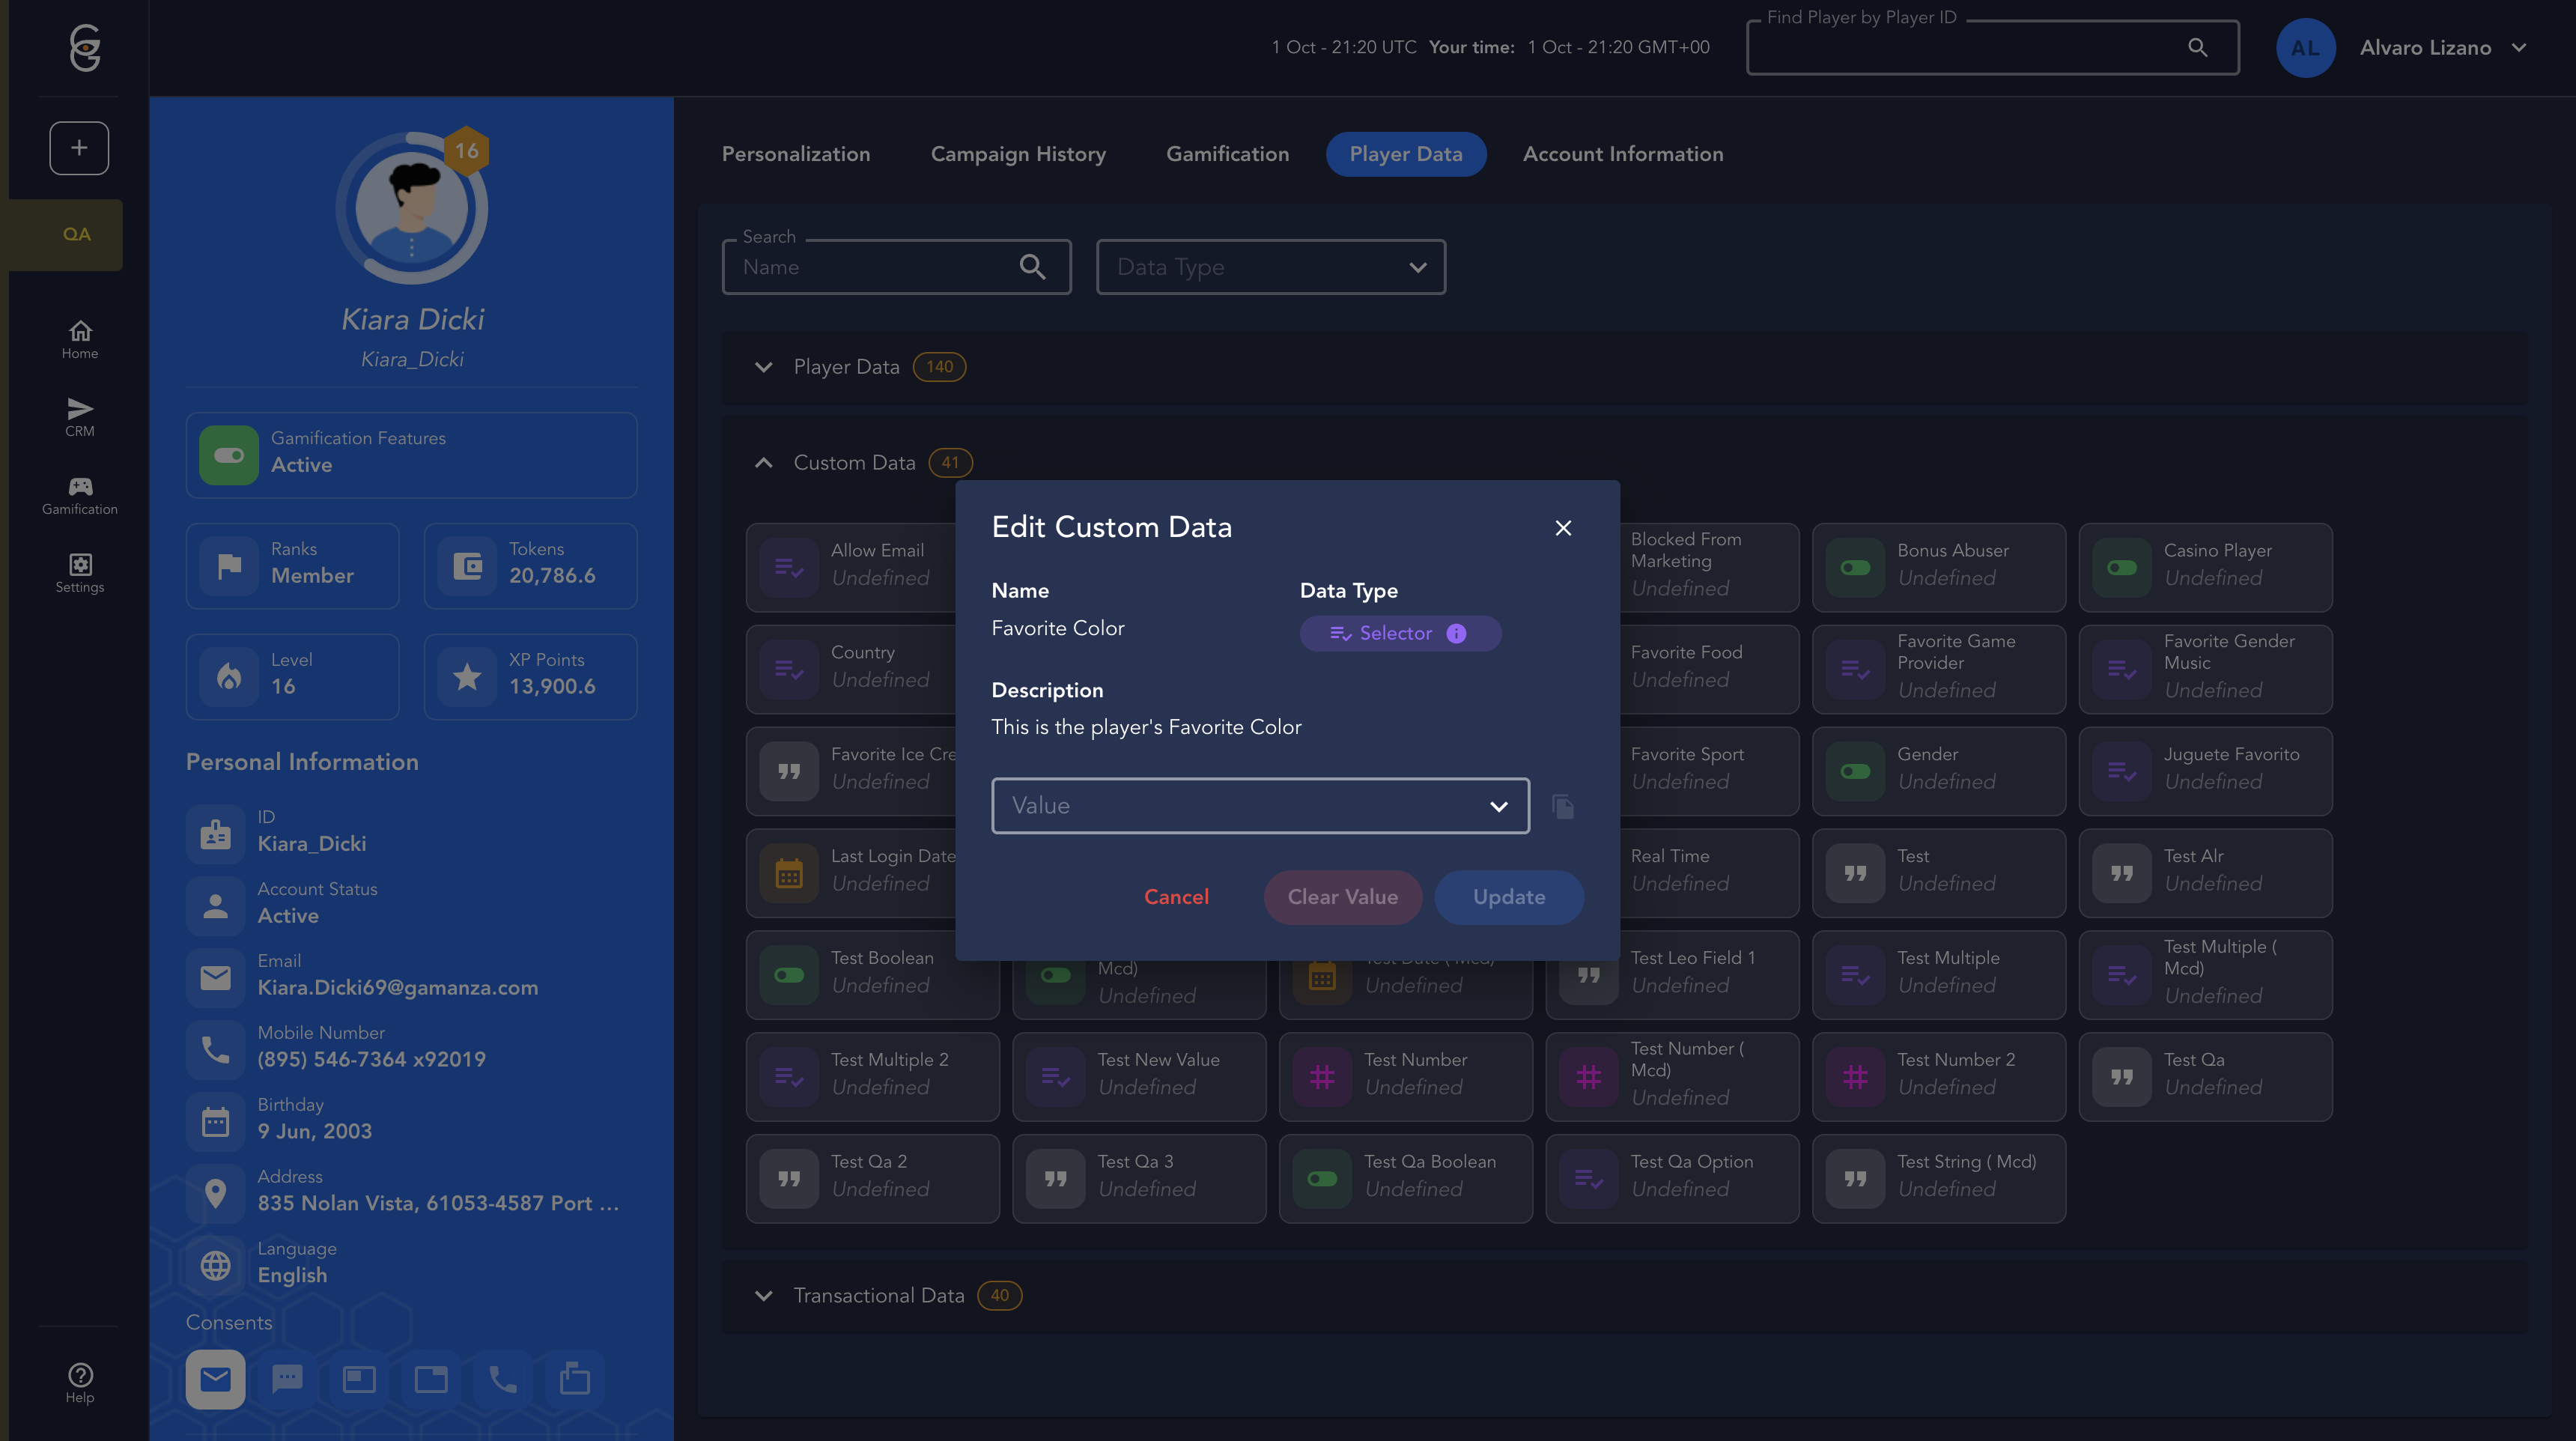
Task: Click the Find Player by ID field
Action: pos(1970,48)
